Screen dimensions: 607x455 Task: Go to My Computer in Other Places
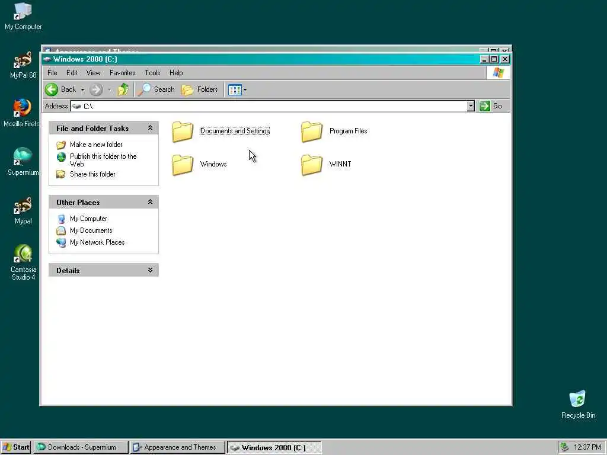tap(88, 219)
